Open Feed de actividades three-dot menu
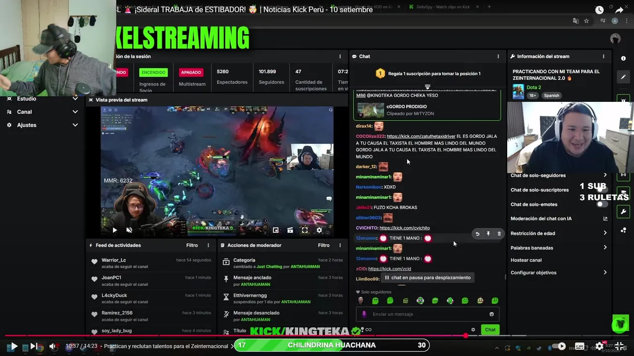Image resolution: width=634 pixels, height=356 pixels. tap(208, 245)
